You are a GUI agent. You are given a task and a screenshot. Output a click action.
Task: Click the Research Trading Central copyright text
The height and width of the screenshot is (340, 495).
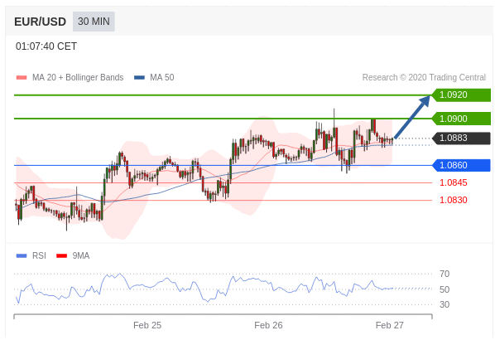(x=424, y=77)
